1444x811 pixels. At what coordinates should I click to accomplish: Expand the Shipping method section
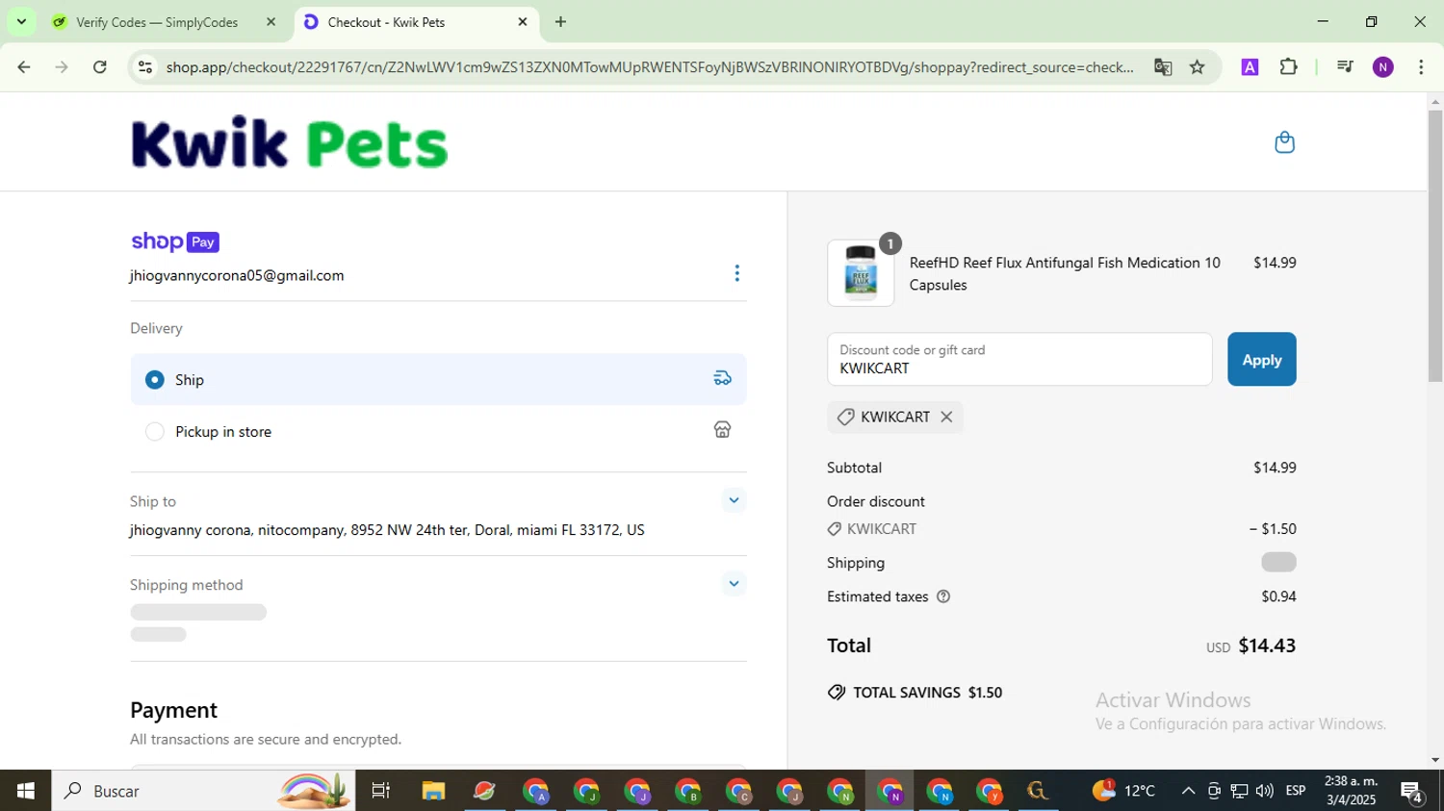[734, 584]
